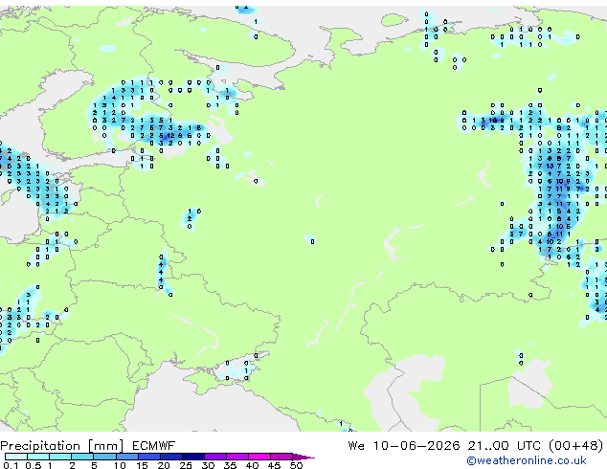Click the ECMWF model label

(x=154, y=446)
